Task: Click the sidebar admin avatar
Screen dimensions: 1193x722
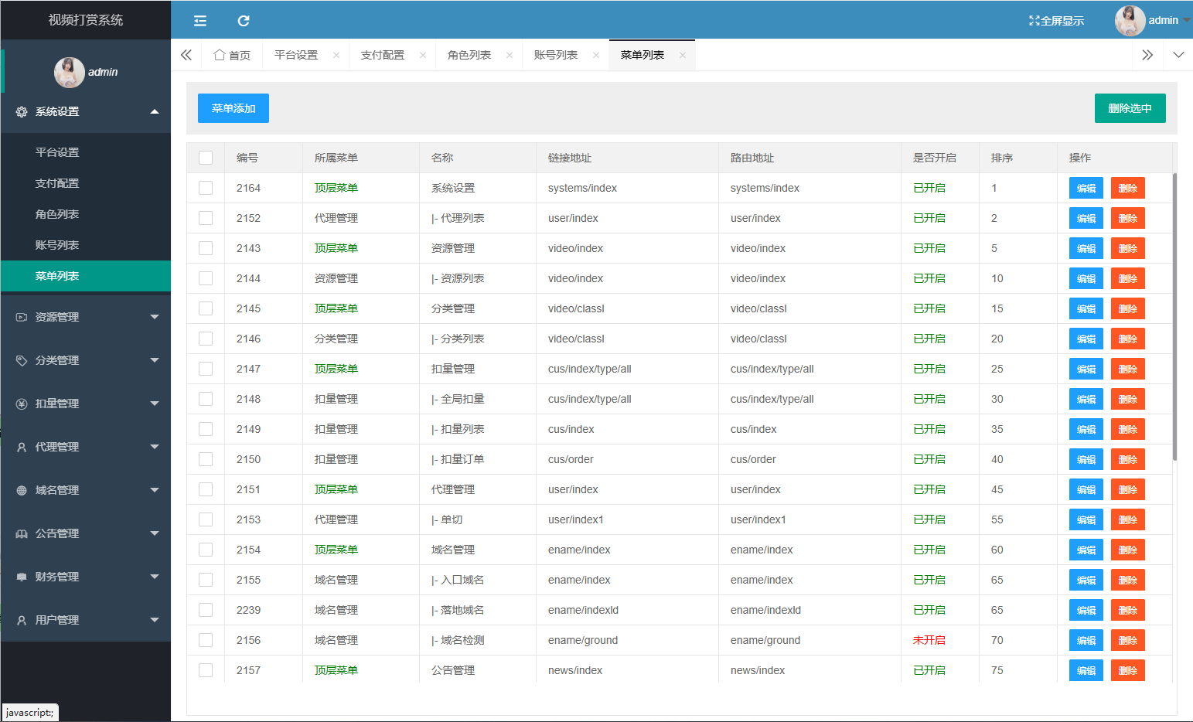Action: pyautogui.click(x=69, y=72)
